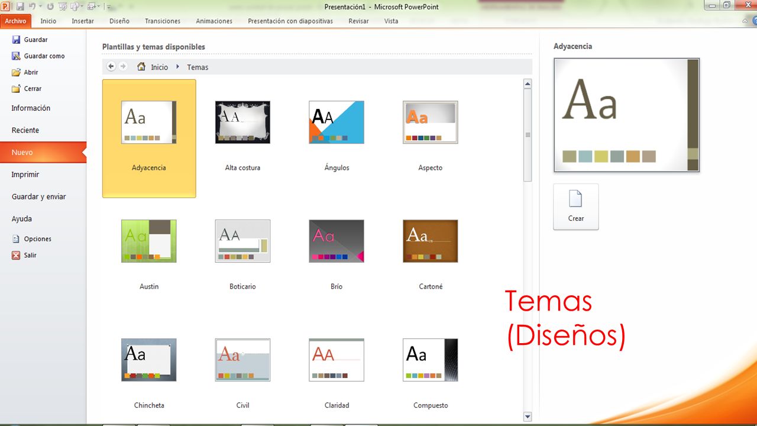Click the theme list scroll down arrow
This screenshot has width=757, height=426.
[528, 417]
